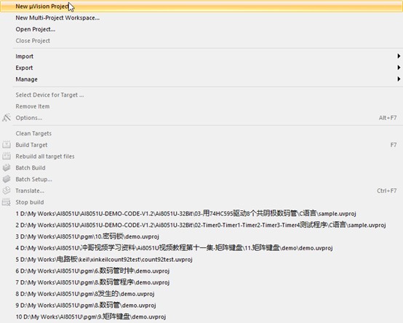Viewport: 403px width, 323px height.
Task: Click the Build Target icon
Action: pyautogui.click(x=7, y=145)
